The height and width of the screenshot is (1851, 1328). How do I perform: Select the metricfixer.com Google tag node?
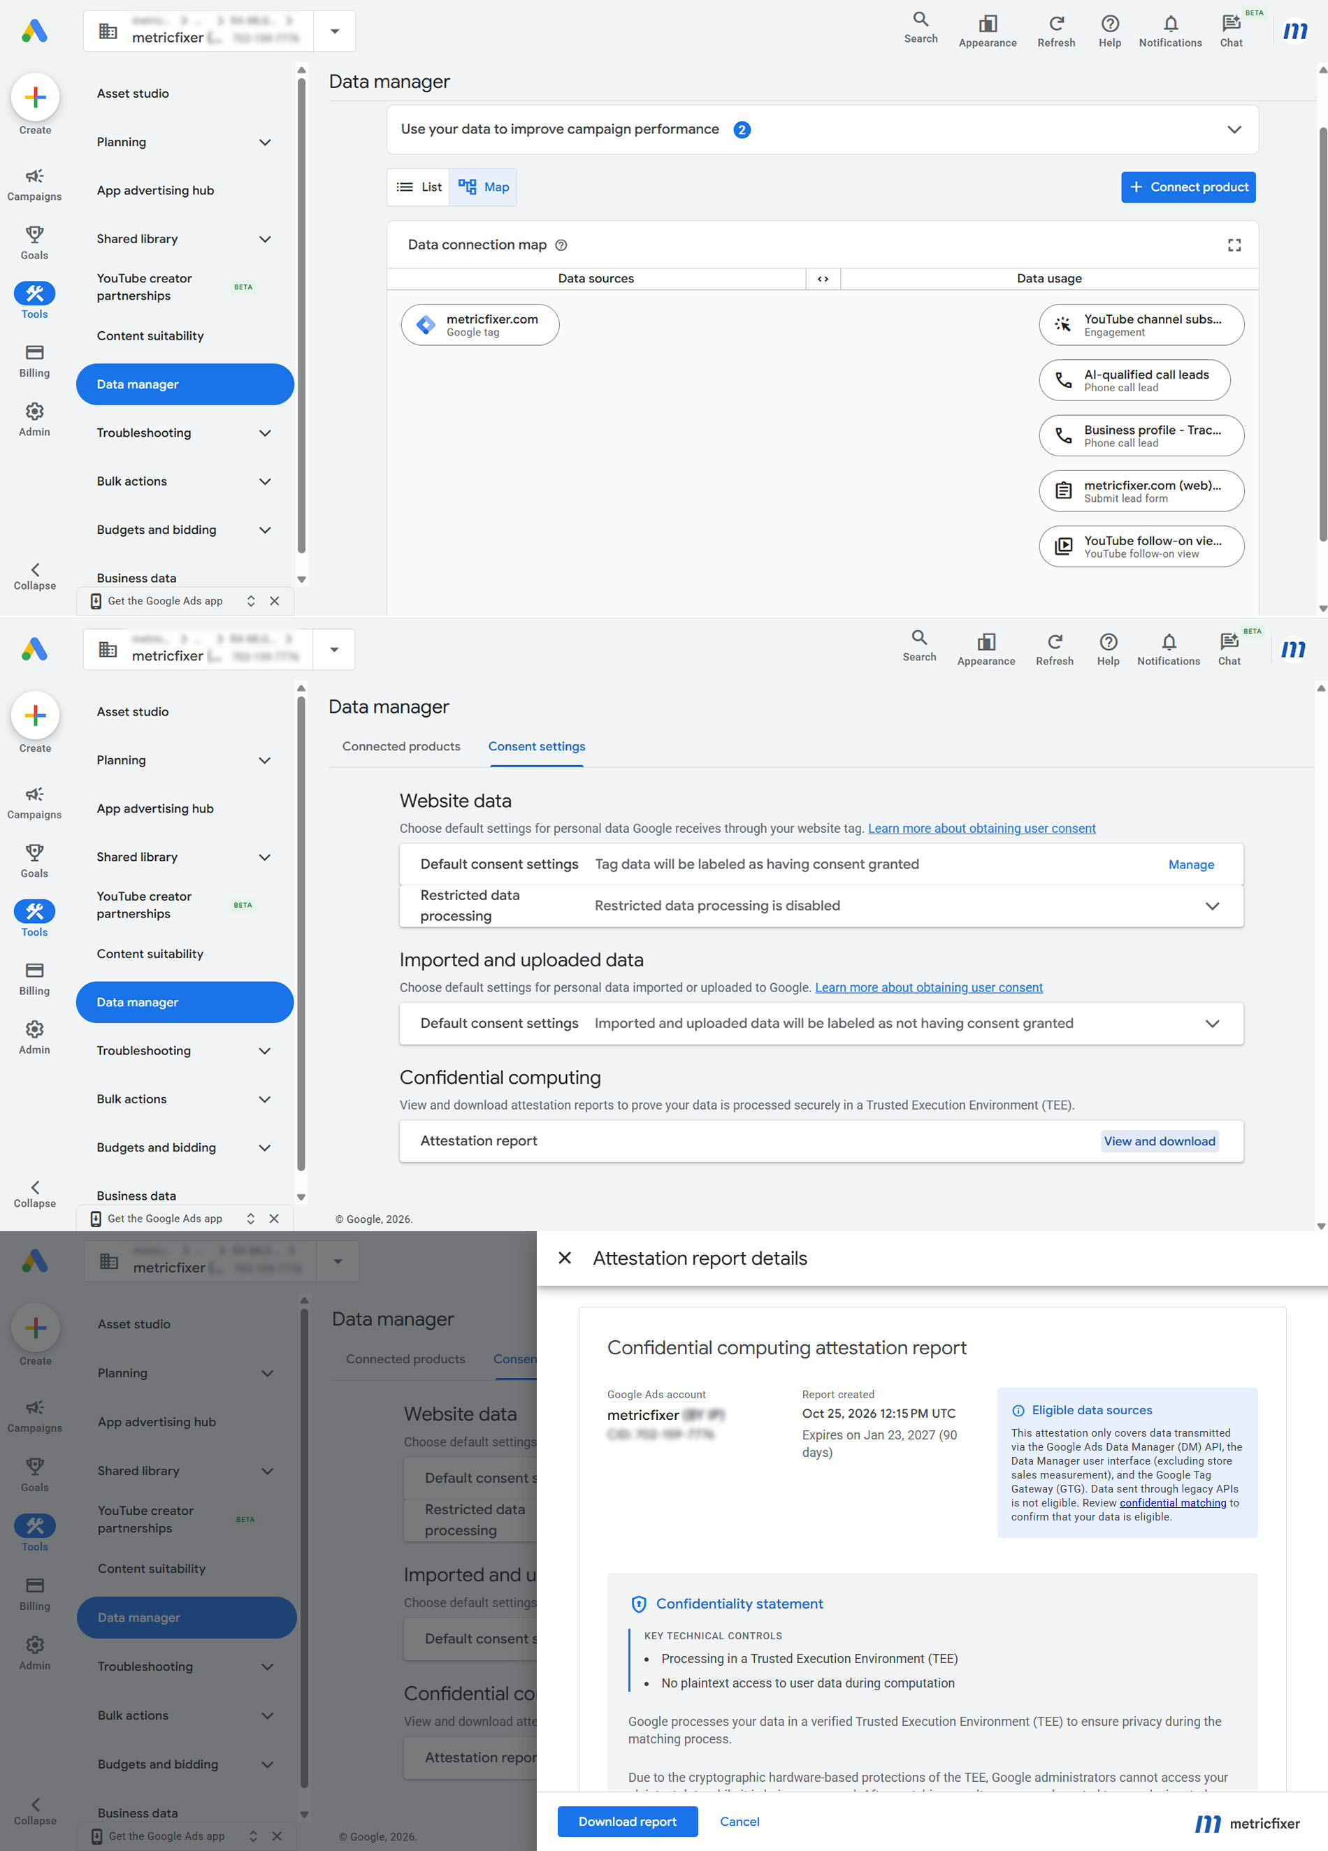pos(480,325)
